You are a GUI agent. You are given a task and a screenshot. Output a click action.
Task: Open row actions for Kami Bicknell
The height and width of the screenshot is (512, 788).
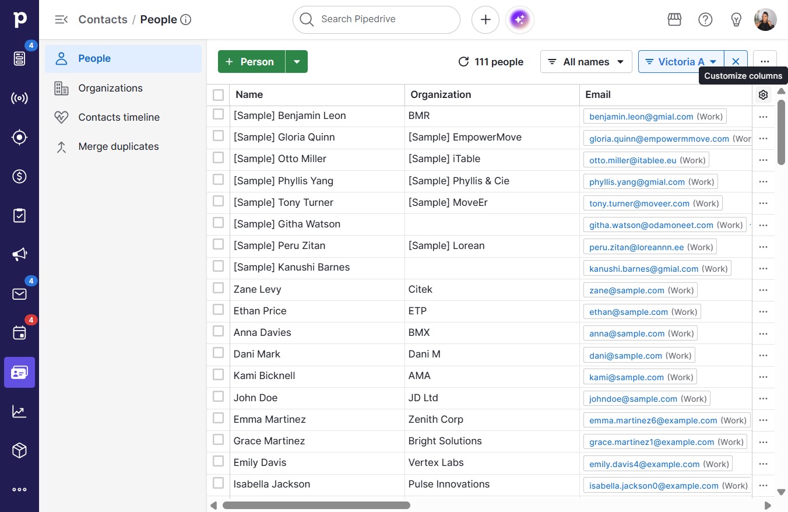(764, 377)
